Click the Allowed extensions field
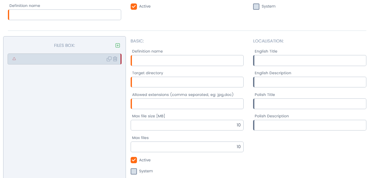 click(x=187, y=104)
